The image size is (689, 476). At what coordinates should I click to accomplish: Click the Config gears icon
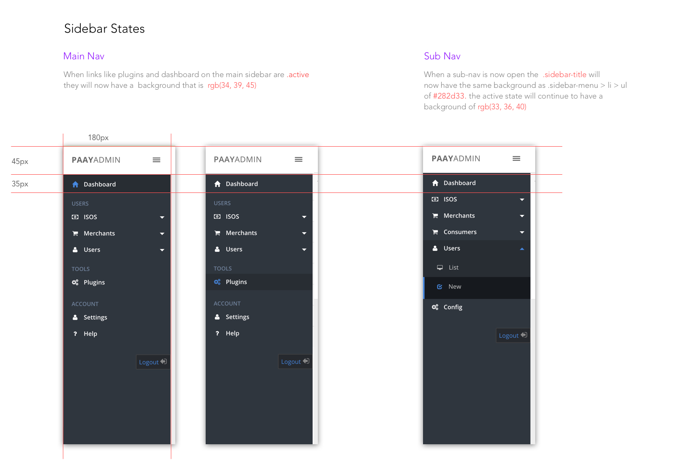click(x=435, y=307)
